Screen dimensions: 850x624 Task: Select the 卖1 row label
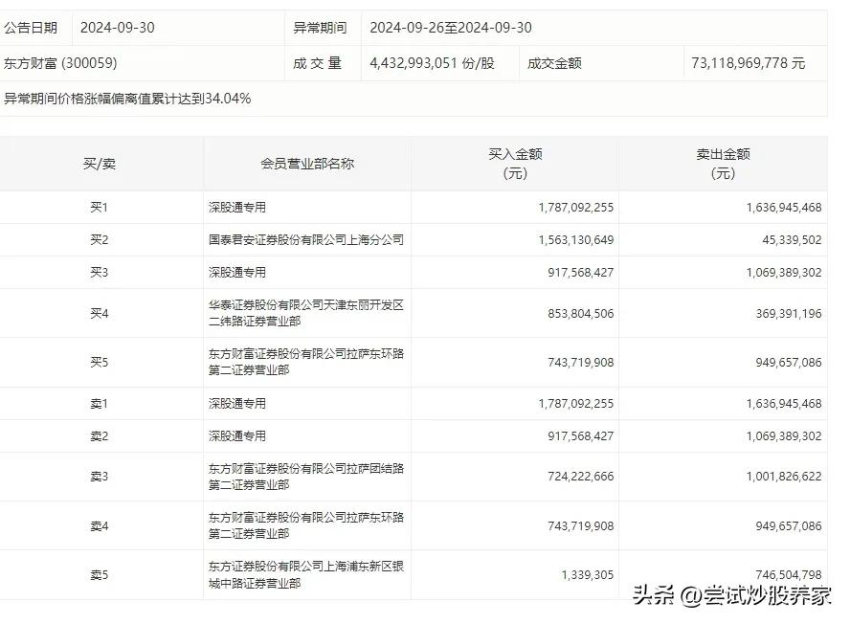pyautogui.click(x=100, y=403)
